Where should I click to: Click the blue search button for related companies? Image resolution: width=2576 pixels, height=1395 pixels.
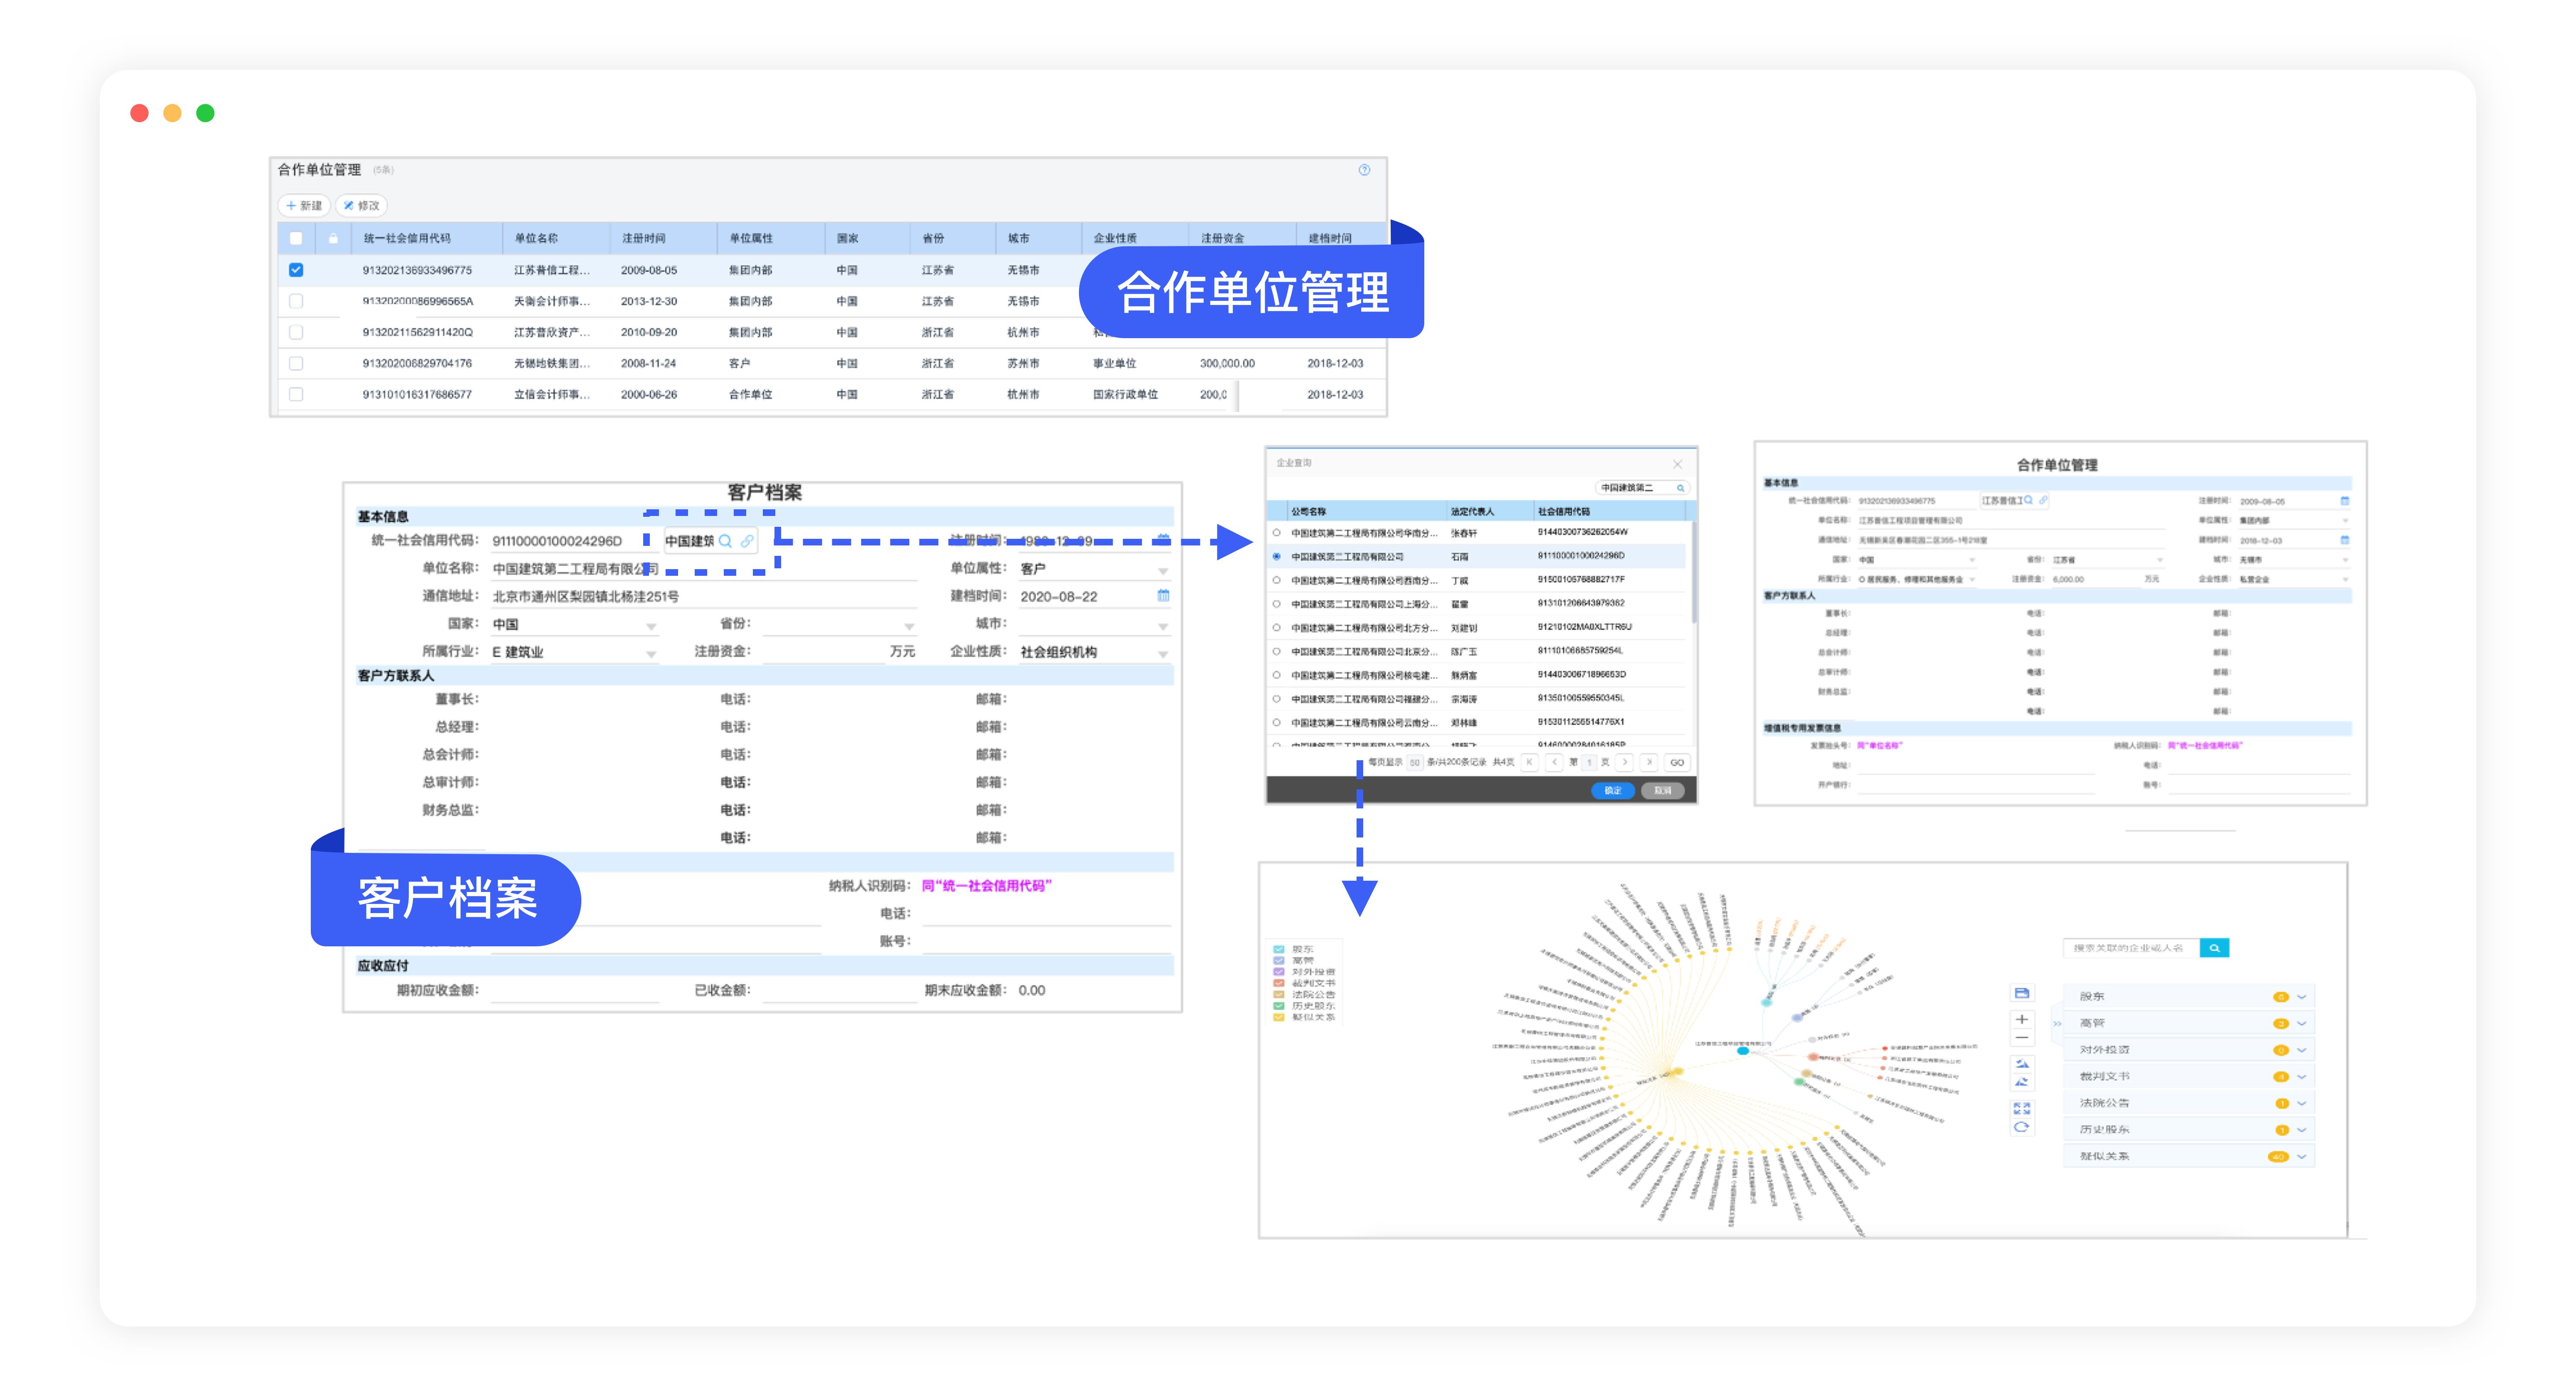tap(2214, 948)
